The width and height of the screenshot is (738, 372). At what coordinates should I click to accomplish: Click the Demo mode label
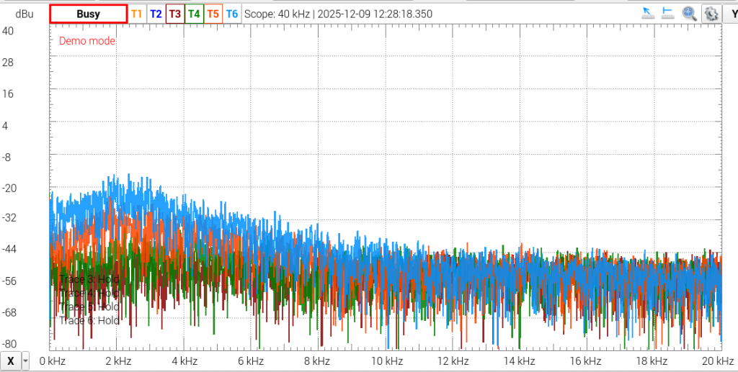pyautogui.click(x=87, y=41)
